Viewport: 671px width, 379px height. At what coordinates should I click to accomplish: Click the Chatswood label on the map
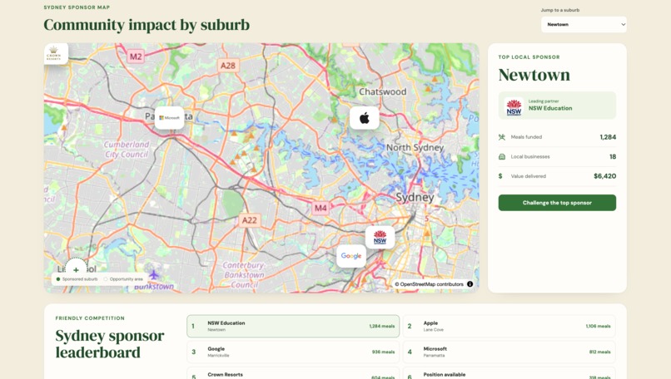pos(383,92)
